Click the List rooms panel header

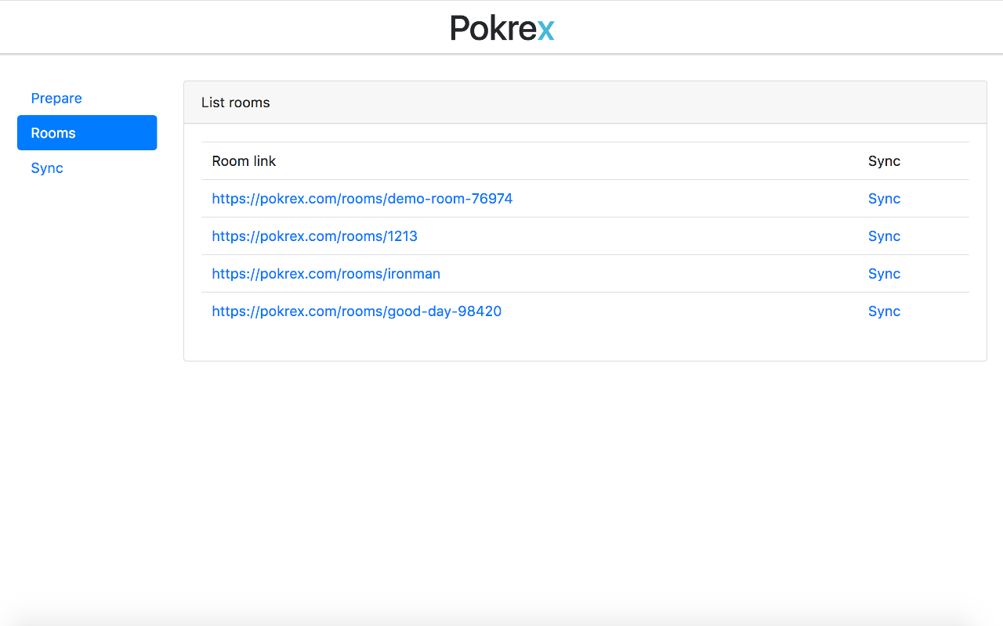(x=585, y=103)
